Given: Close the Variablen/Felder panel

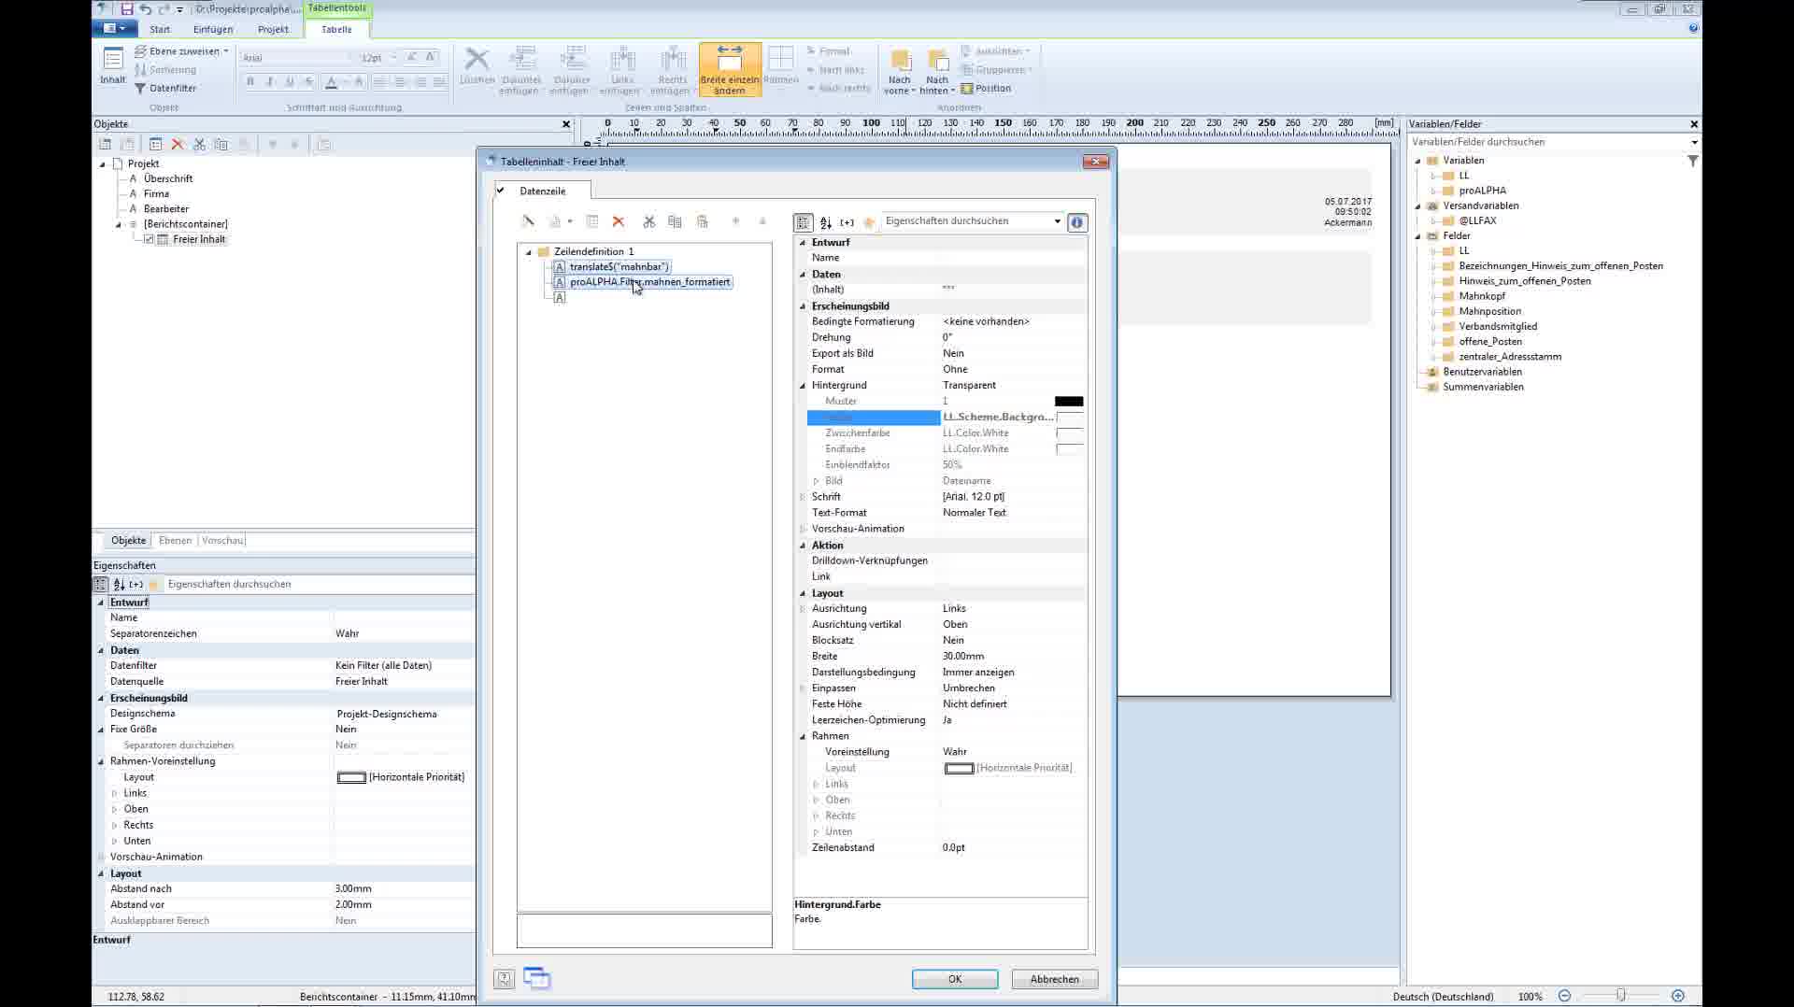Looking at the screenshot, I should (1694, 124).
